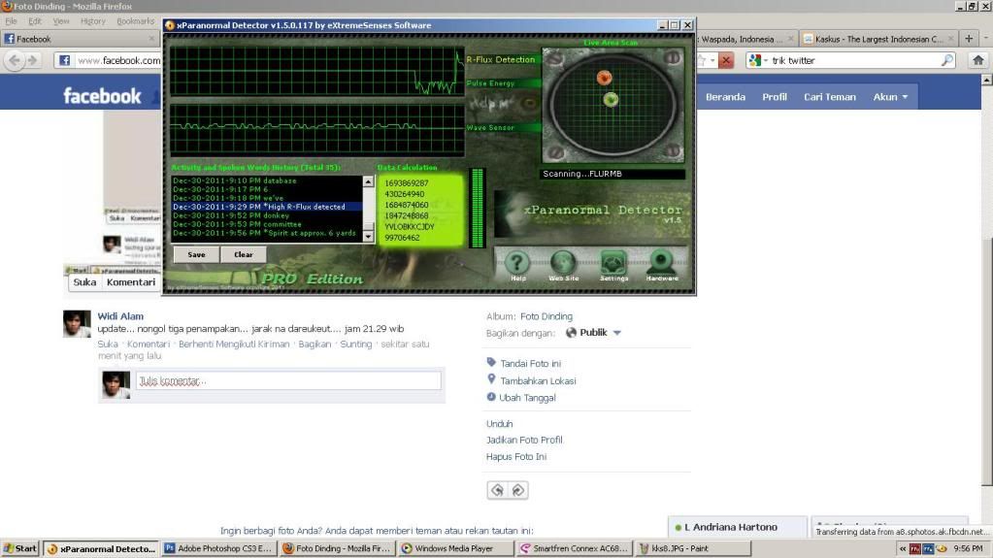Image resolution: width=993 pixels, height=558 pixels.
Task: Select the Spirit at approx. 6 yards entry
Action: point(267,233)
